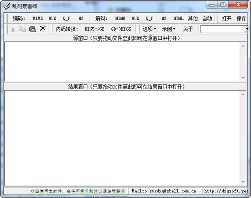Screen dimensions: 251x198
Task: Click the 自动 auto decode button
Action: [207, 18]
